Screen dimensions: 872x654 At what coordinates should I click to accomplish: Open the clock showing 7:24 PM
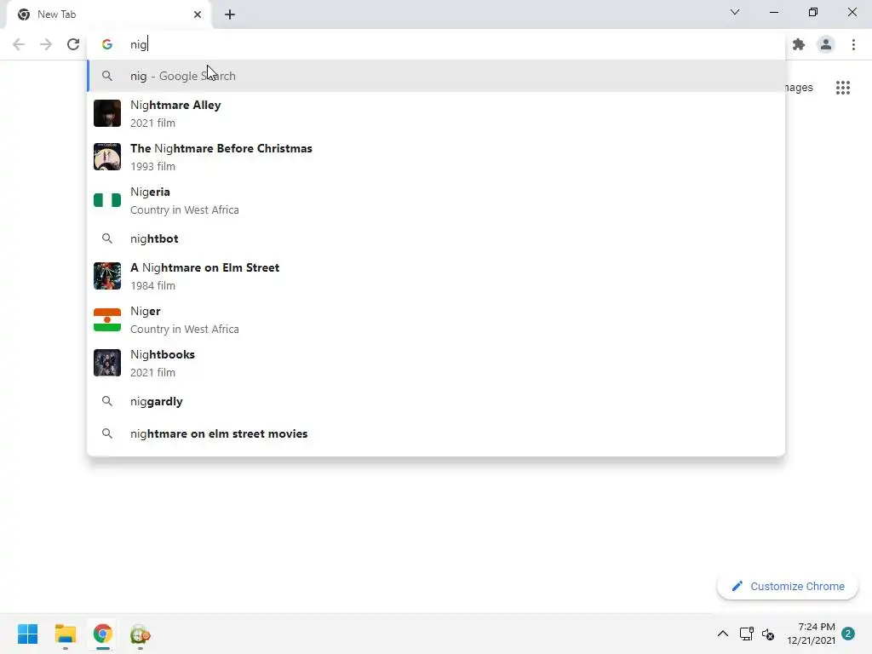coord(811,634)
